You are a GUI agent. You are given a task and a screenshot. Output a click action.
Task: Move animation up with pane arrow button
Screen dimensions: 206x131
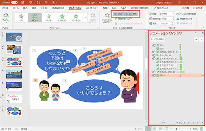196,39
